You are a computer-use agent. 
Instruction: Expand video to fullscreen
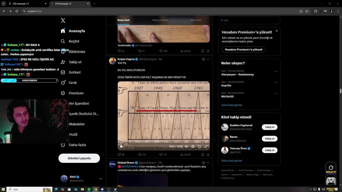[206, 146]
